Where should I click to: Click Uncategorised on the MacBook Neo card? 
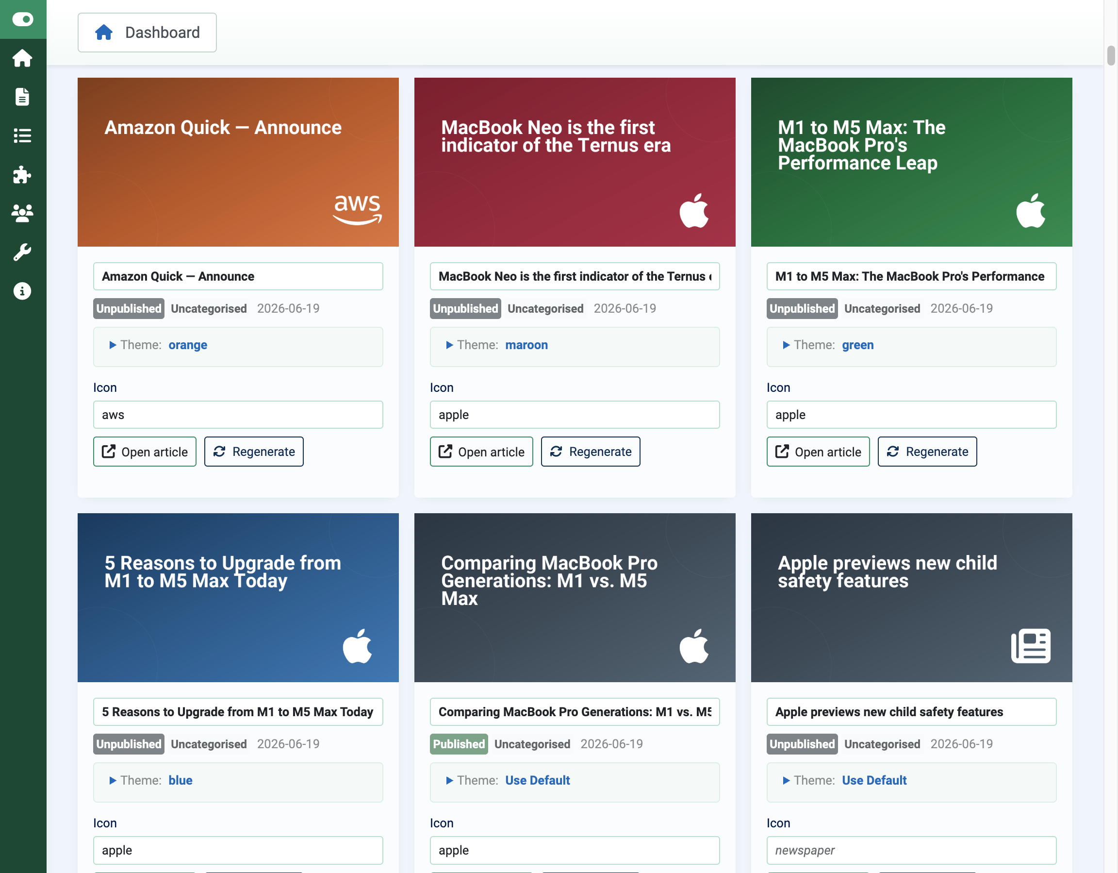546,308
